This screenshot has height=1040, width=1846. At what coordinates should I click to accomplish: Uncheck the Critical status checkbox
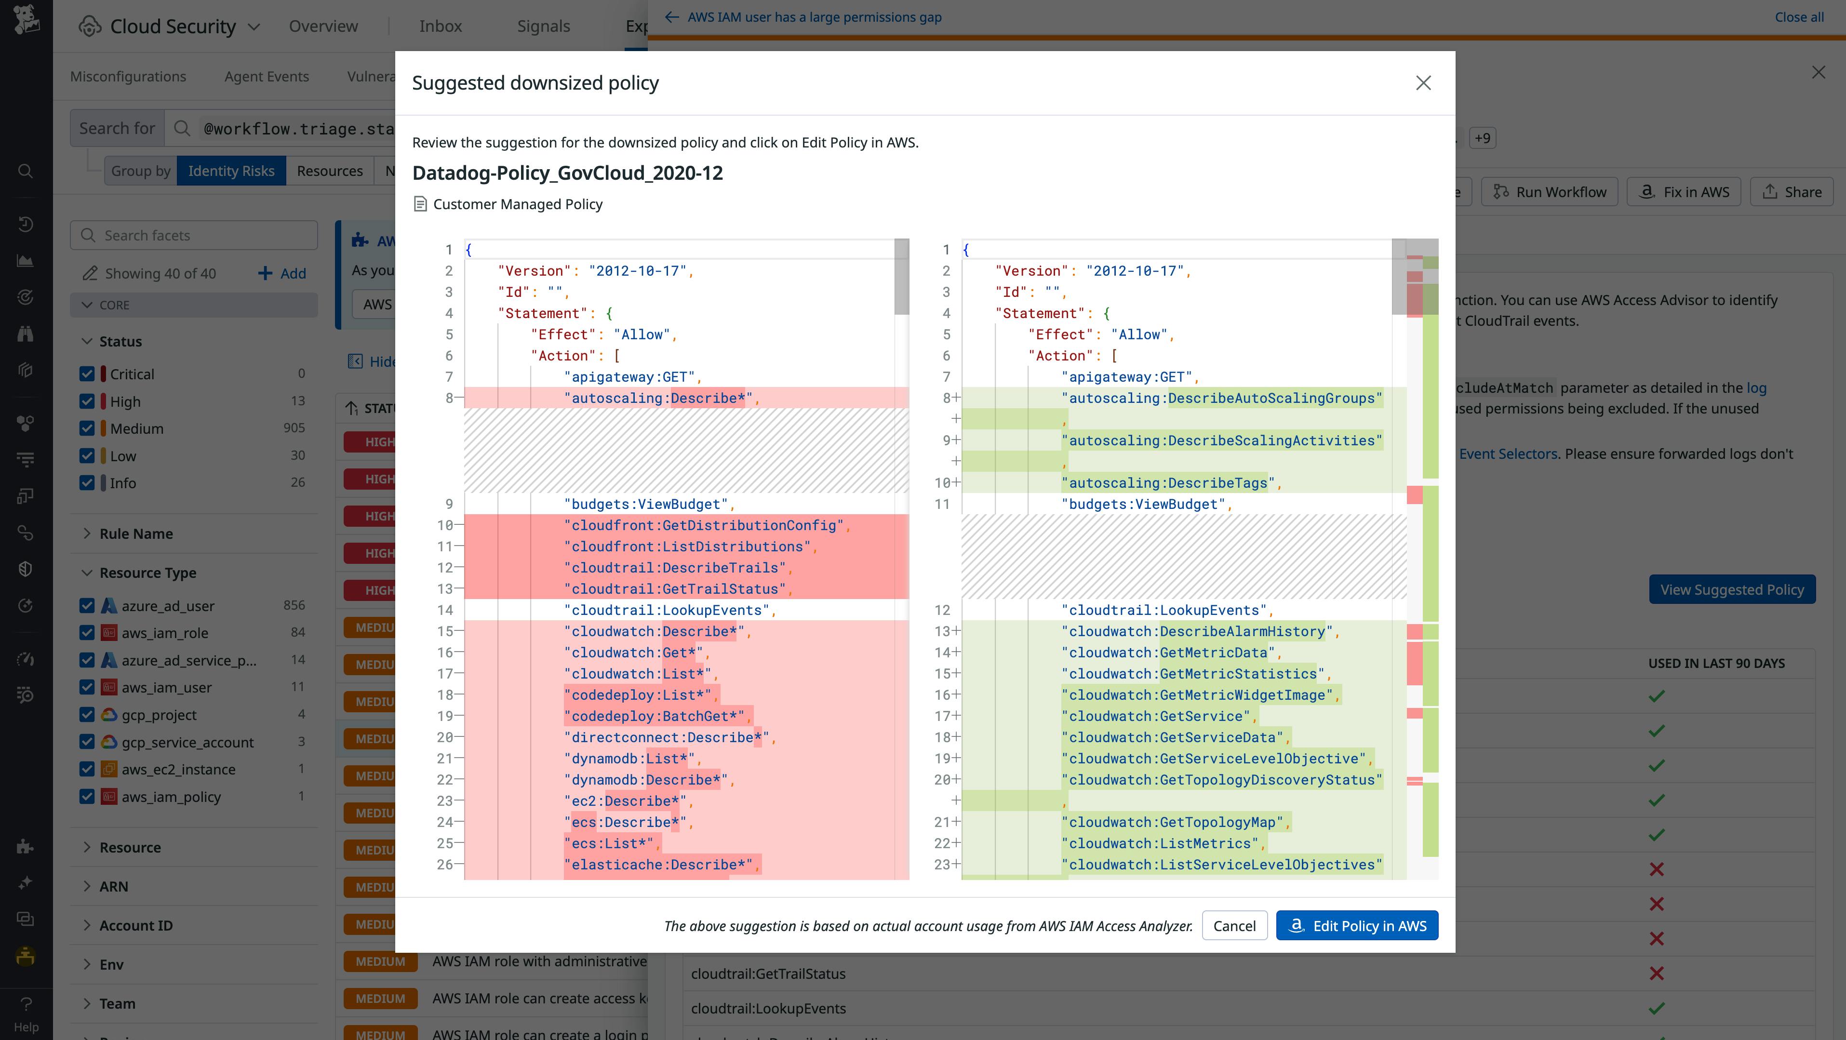87,374
